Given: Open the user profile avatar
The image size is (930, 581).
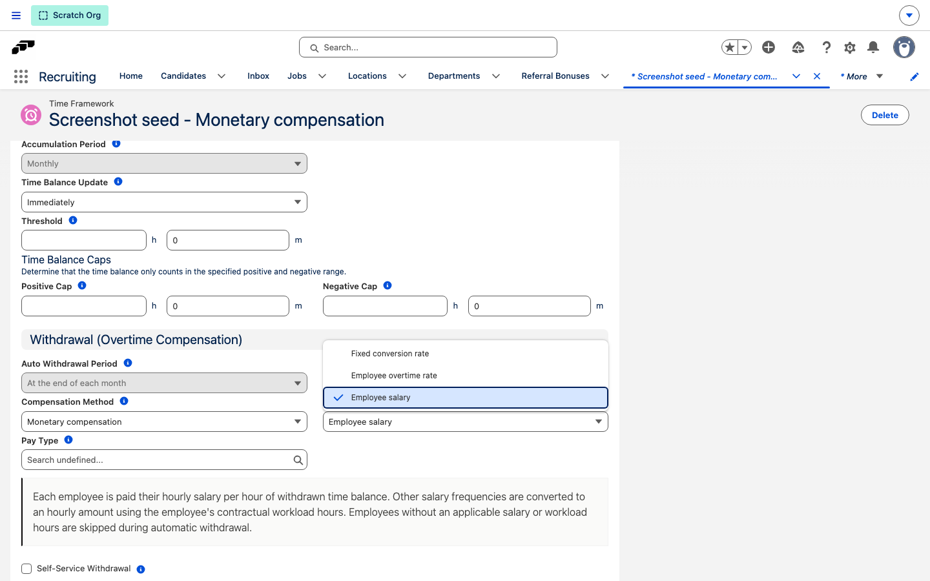Looking at the screenshot, I should pos(904,47).
